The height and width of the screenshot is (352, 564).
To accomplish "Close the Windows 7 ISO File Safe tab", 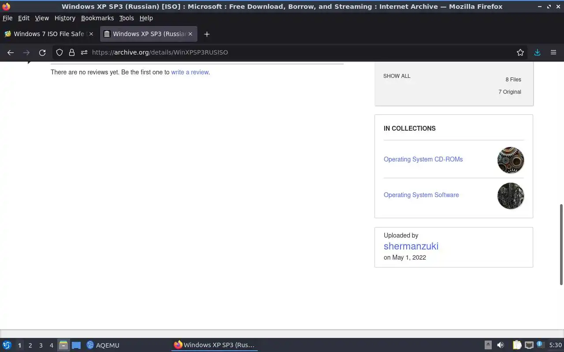I will click(x=91, y=34).
